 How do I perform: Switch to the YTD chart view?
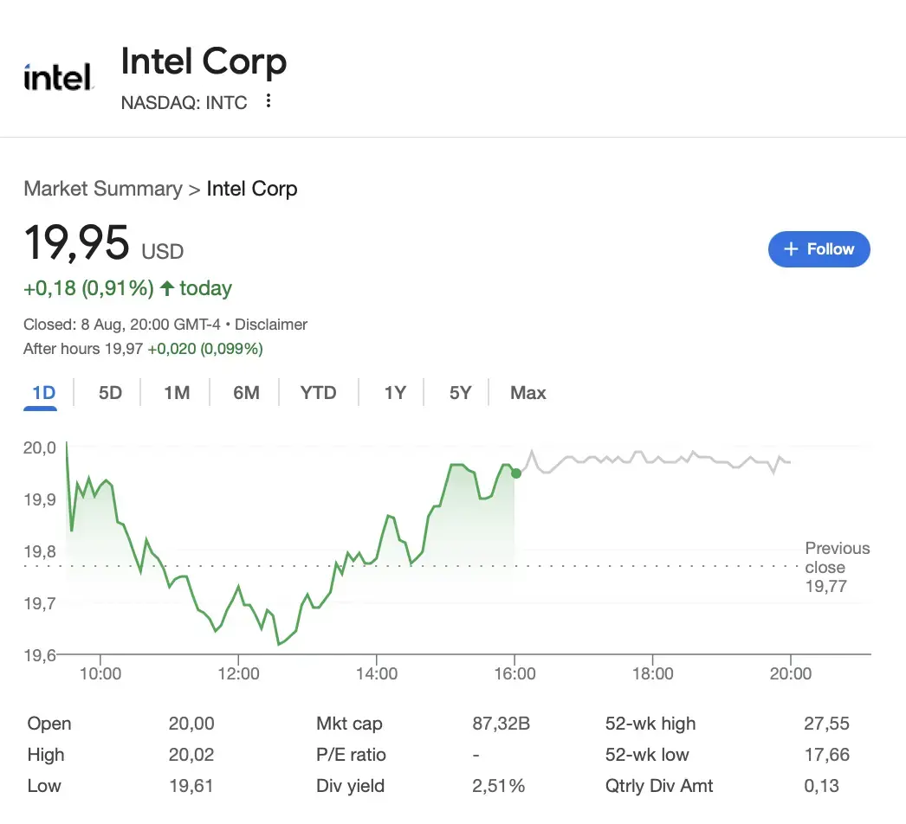[318, 392]
